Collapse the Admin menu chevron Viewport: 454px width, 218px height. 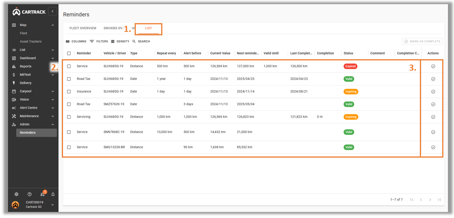click(x=53, y=124)
